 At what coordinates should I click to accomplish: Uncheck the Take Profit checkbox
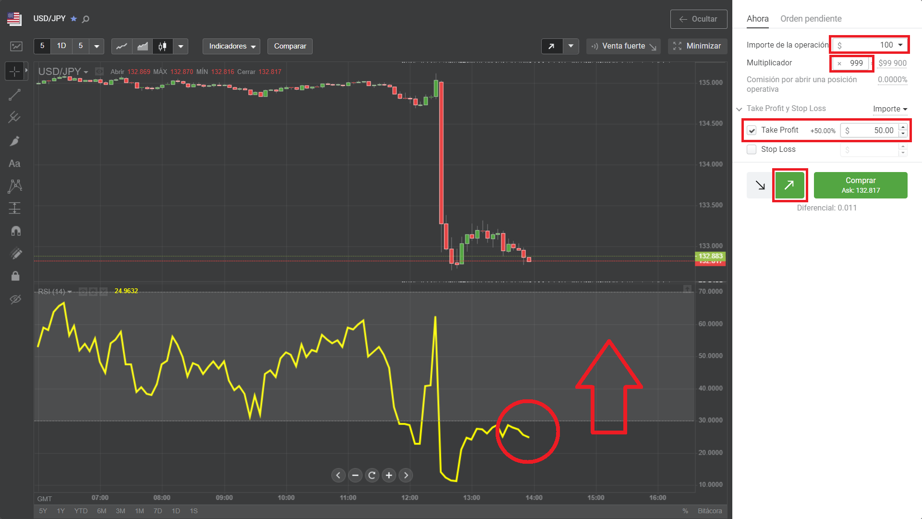click(x=752, y=130)
